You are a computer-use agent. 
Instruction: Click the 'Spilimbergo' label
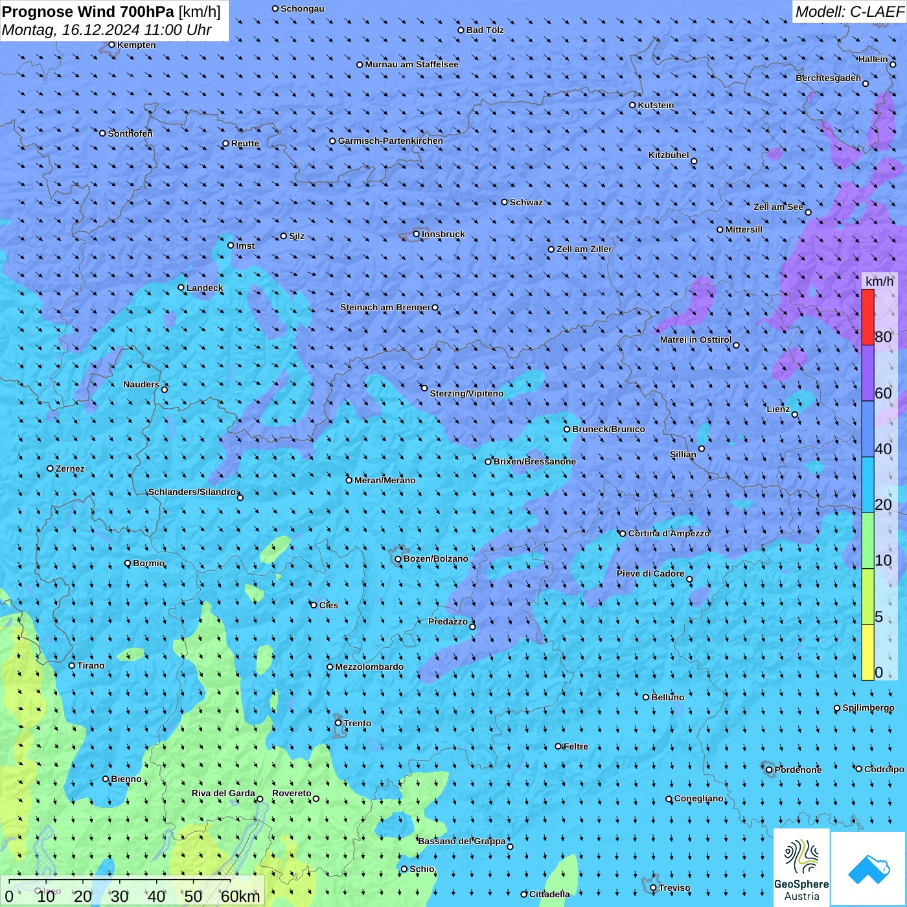click(x=869, y=707)
